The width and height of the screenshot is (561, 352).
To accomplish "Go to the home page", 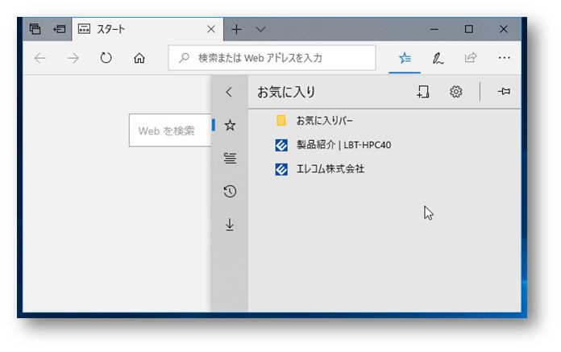I will click(x=139, y=58).
